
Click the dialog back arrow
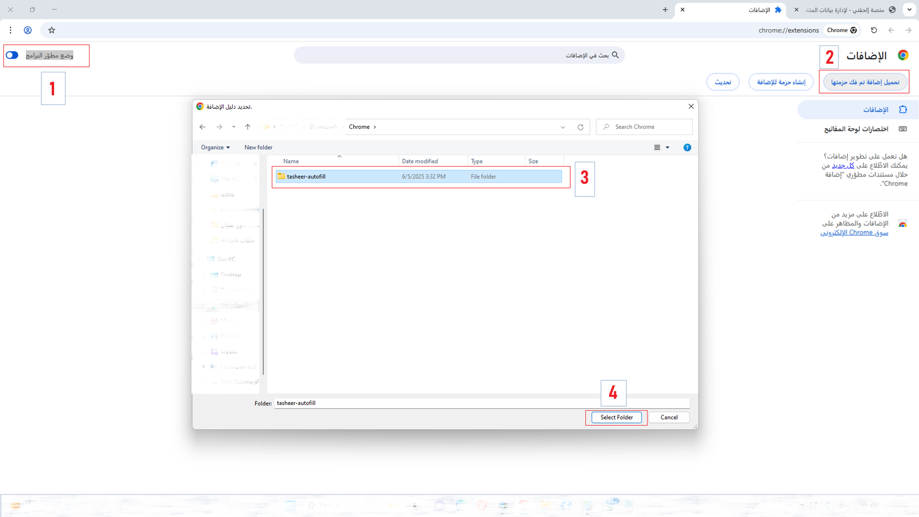pyautogui.click(x=202, y=127)
